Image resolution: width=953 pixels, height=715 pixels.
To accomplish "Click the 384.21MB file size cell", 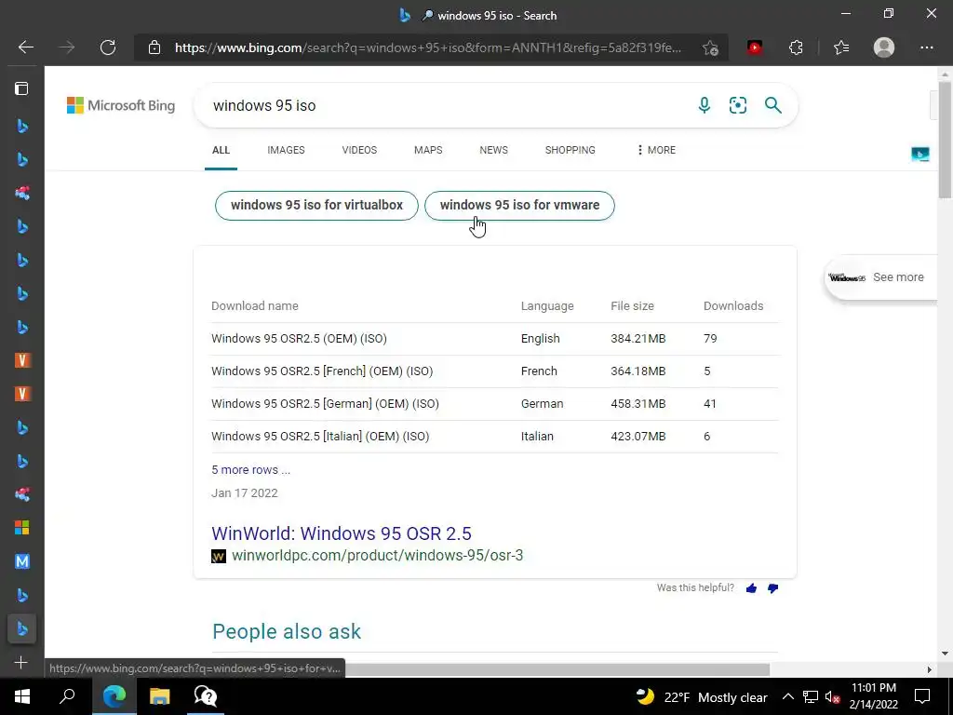I will click(638, 339).
